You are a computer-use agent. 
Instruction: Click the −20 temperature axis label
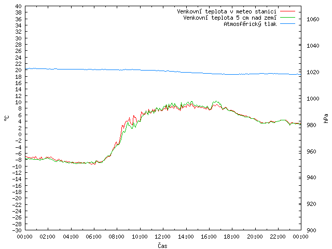click(17, 198)
